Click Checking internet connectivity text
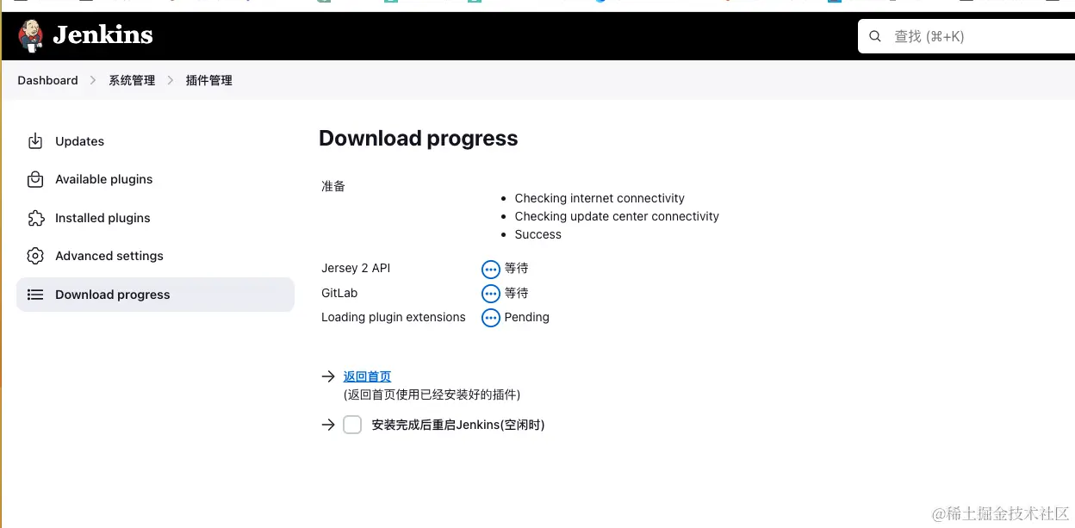 [x=600, y=198]
